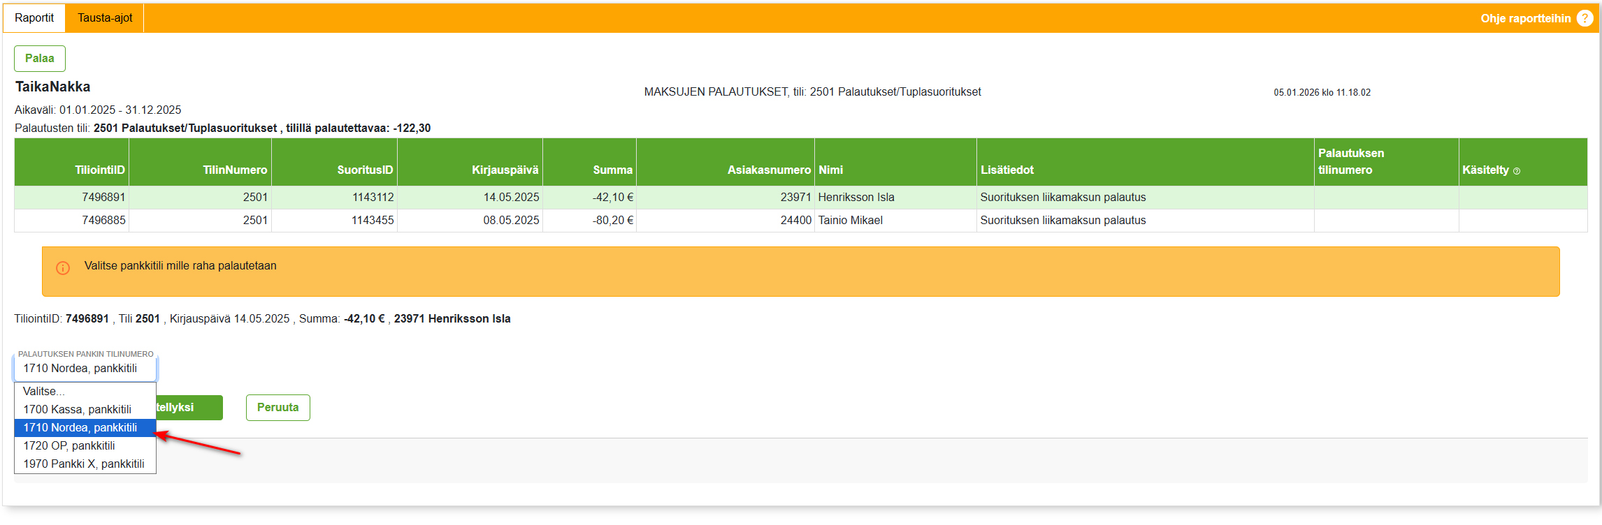This screenshot has width=1602, height=525.
Task: Open the Raportit tab
Action: (x=34, y=18)
